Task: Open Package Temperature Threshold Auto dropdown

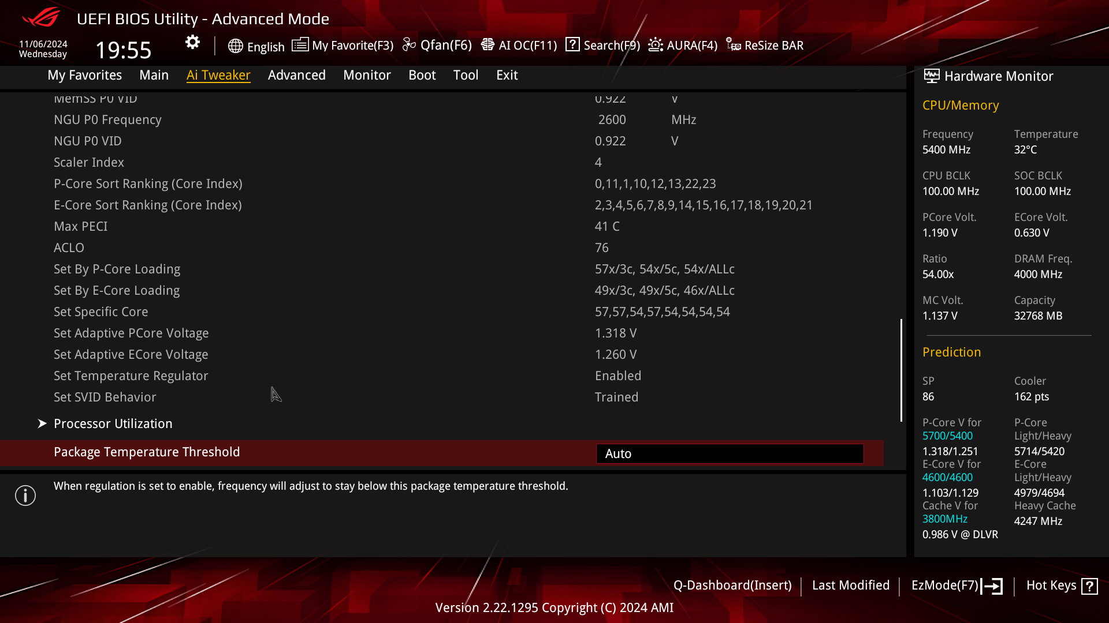Action: (730, 453)
